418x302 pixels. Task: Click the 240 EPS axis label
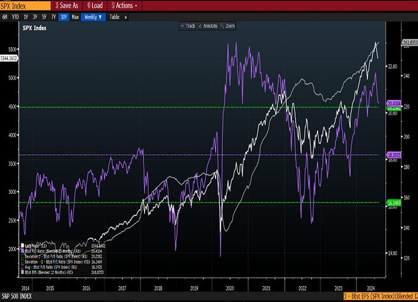click(x=406, y=75)
